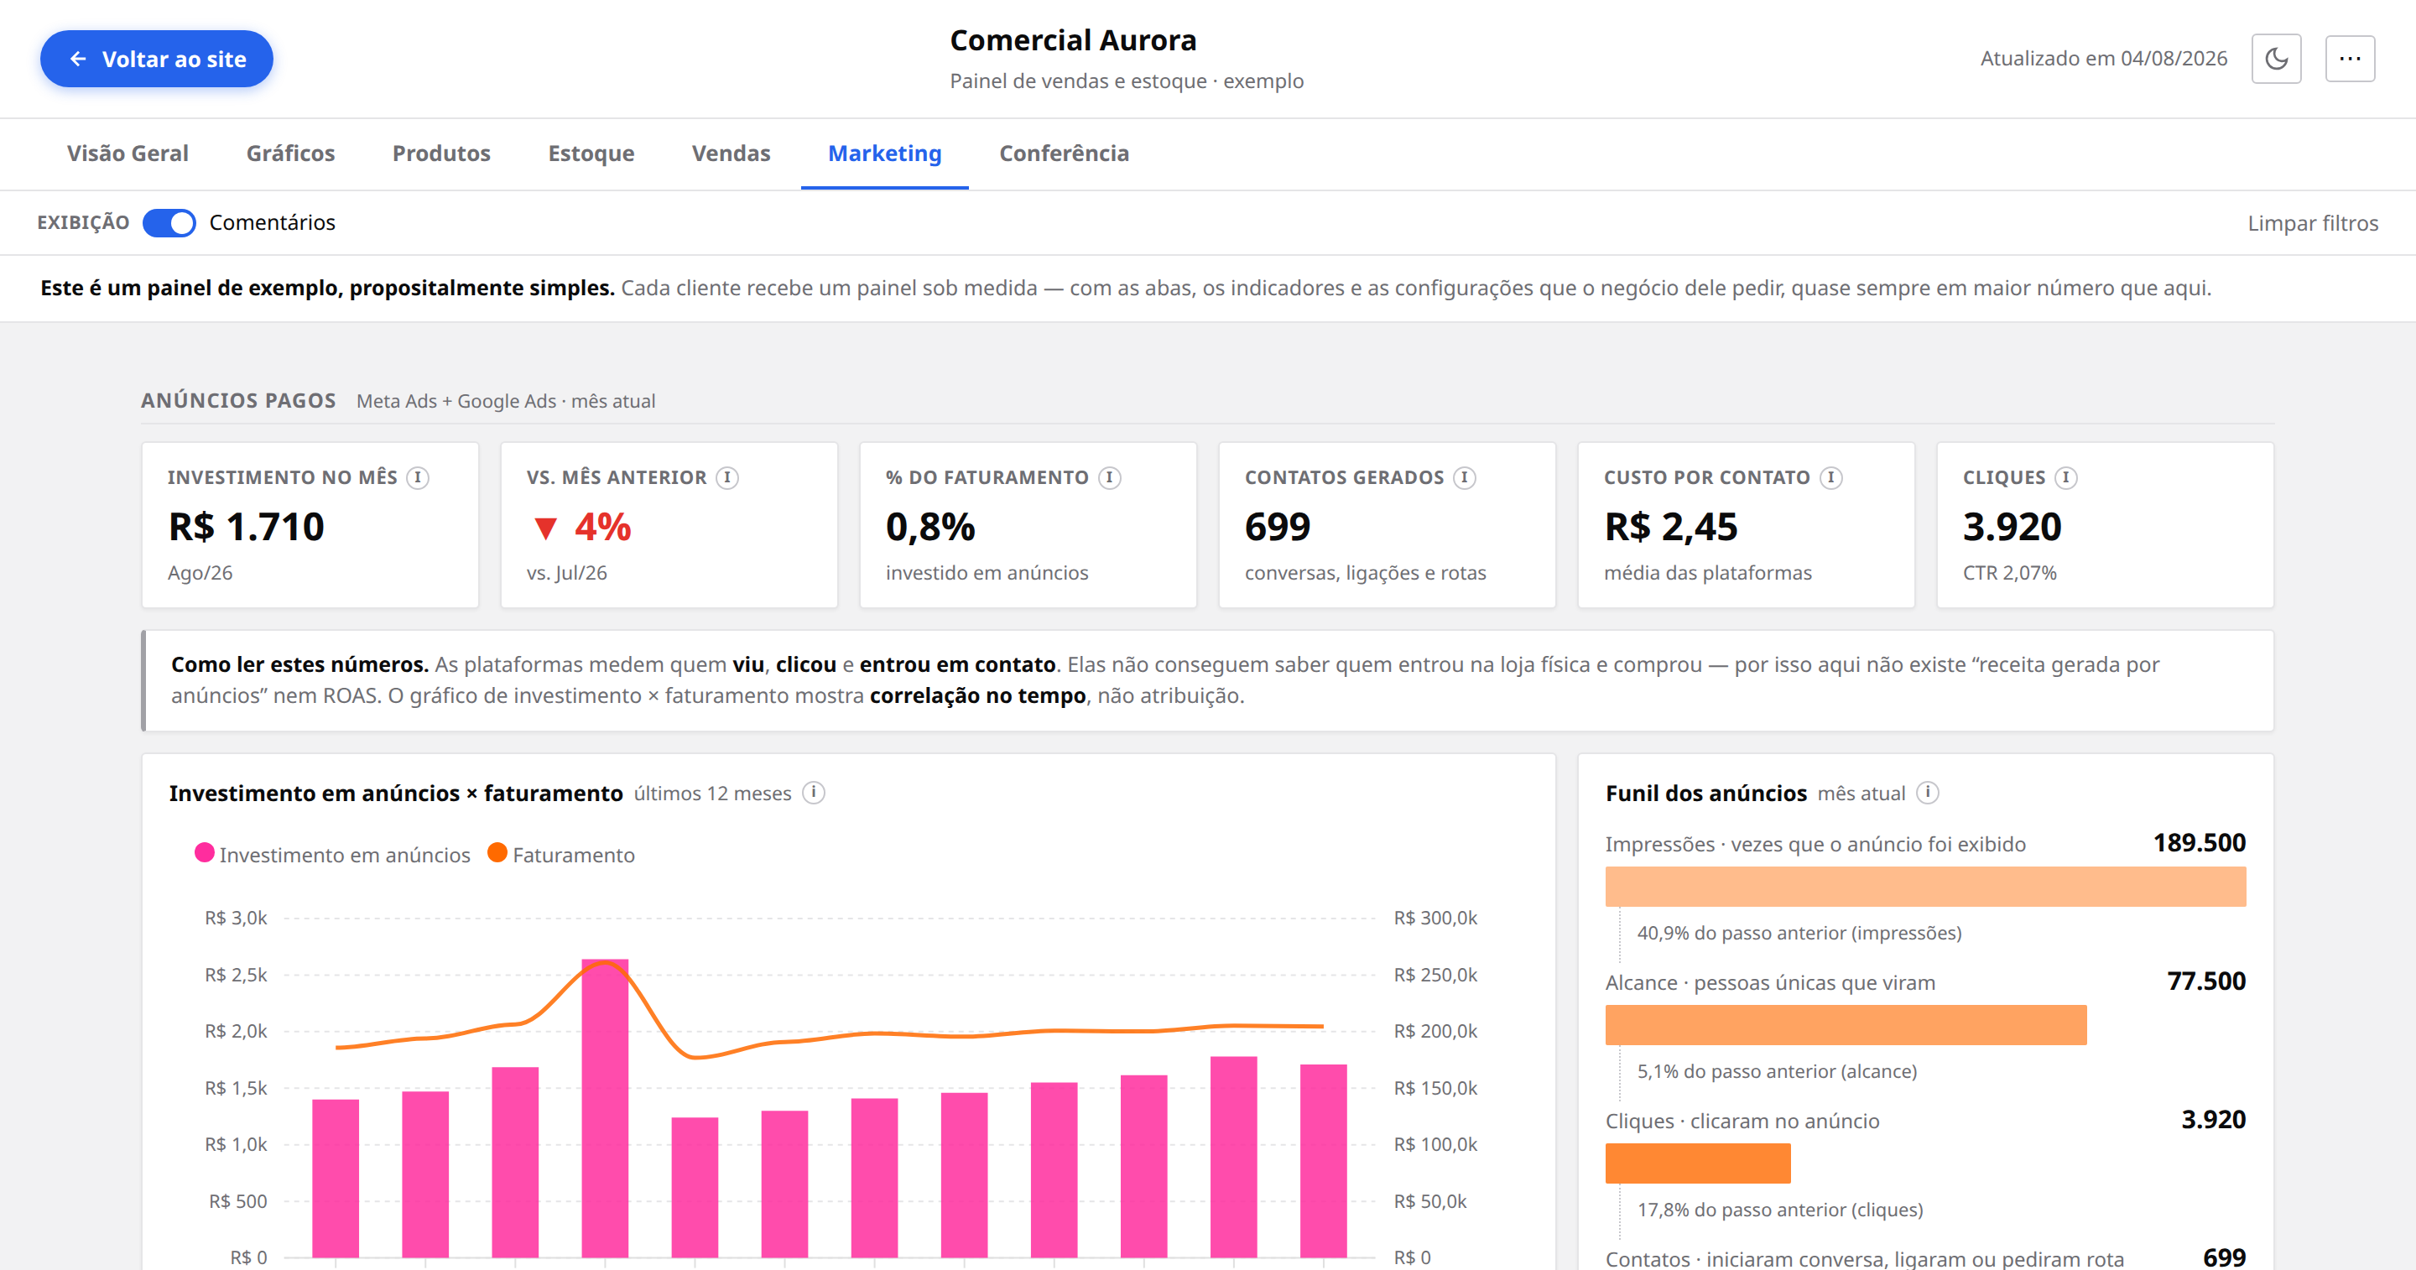Screen dimensions: 2416x1270
Task: Open the Visão Geral tab
Action: [x=128, y=153]
